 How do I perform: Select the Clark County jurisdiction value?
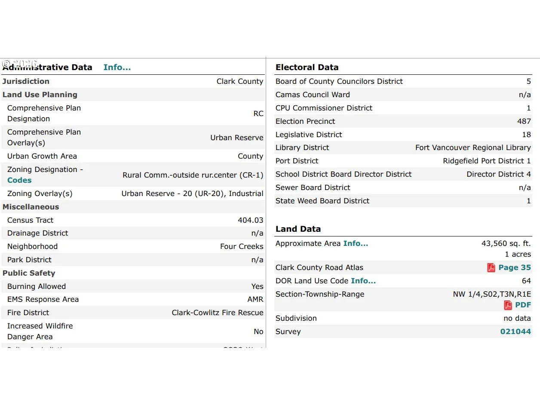[240, 81]
